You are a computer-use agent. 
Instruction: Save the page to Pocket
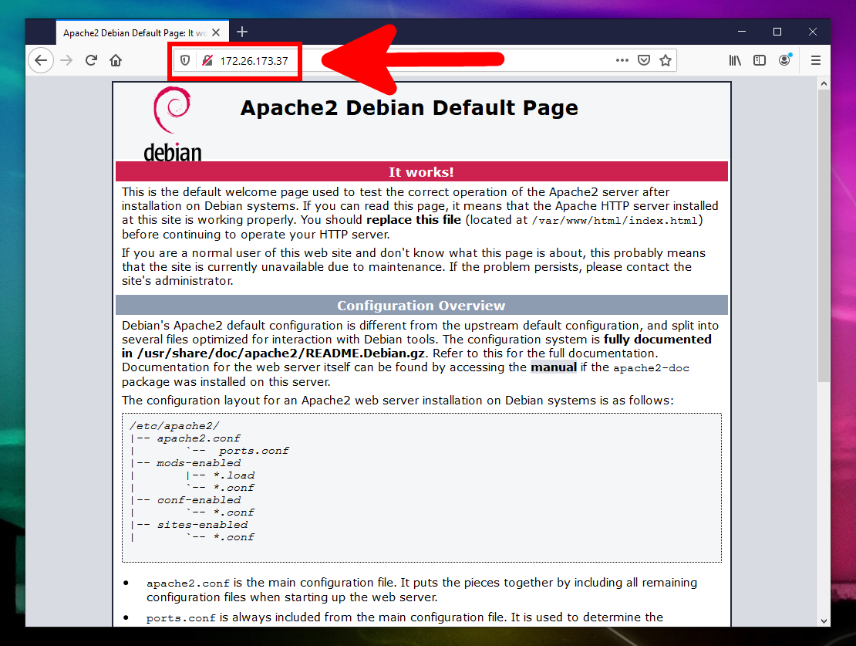click(x=644, y=60)
